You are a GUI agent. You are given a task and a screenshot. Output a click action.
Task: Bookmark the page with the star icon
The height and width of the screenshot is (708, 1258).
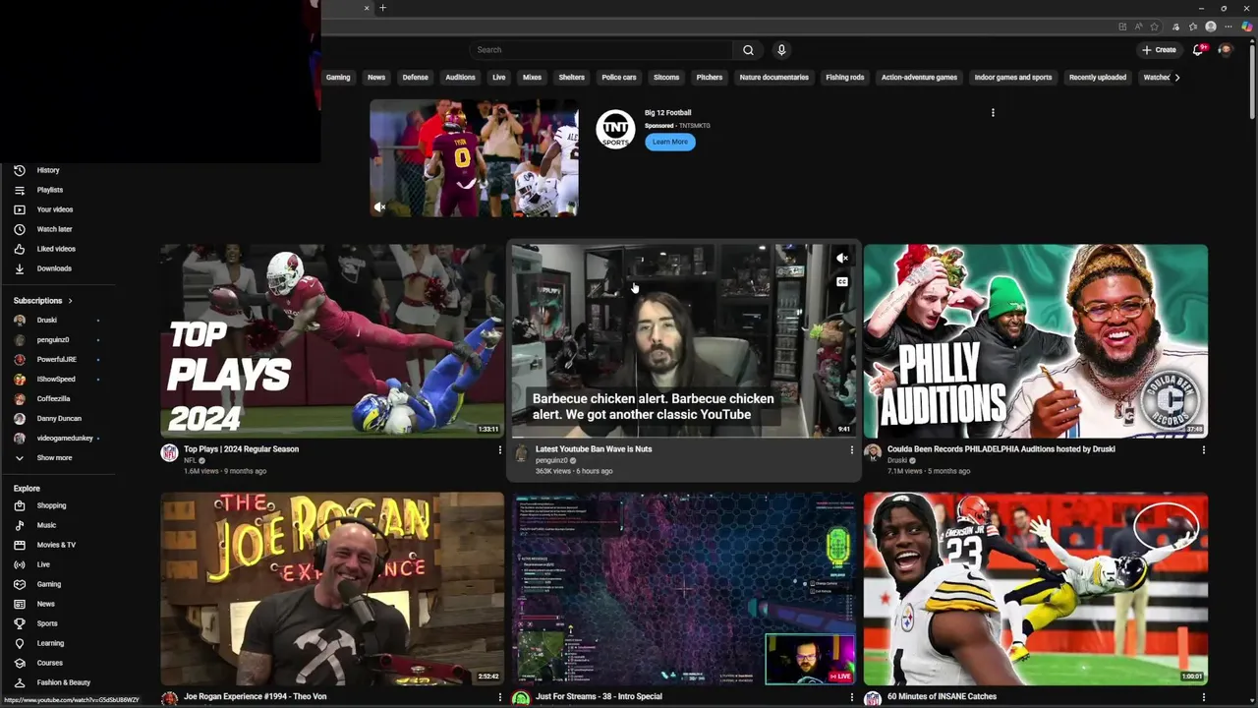tap(1155, 27)
